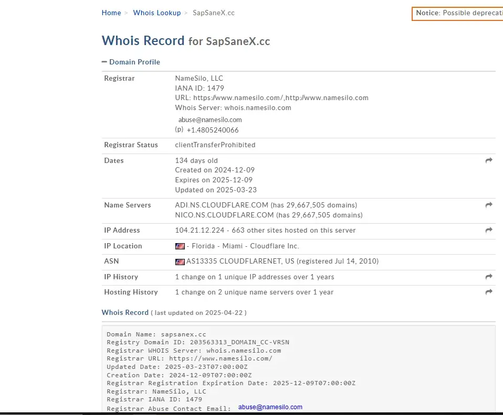Click the Whois Record last updated heading
The width and height of the screenshot is (503, 415).
coord(174,312)
